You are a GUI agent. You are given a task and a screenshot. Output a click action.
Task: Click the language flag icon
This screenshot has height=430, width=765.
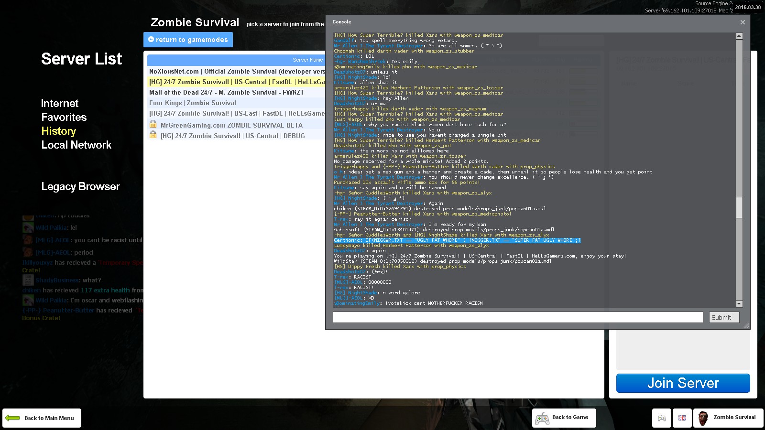tap(682, 418)
